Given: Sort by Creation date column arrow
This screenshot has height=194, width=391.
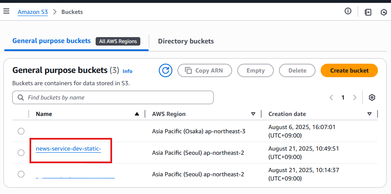Looking at the screenshot, I should [370, 114].
